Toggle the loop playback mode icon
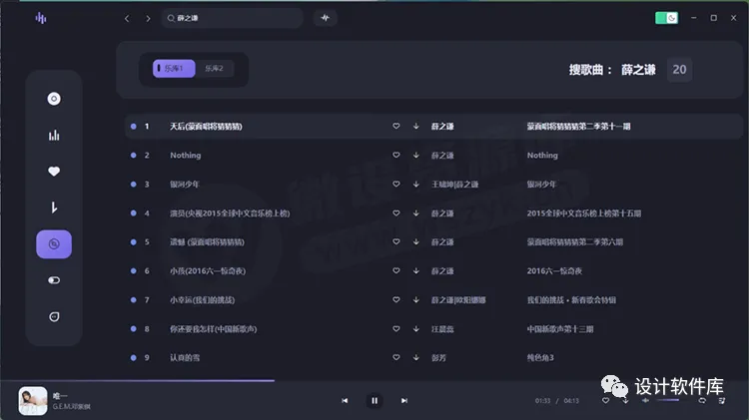The image size is (749, 420). (x=702, y=401)
